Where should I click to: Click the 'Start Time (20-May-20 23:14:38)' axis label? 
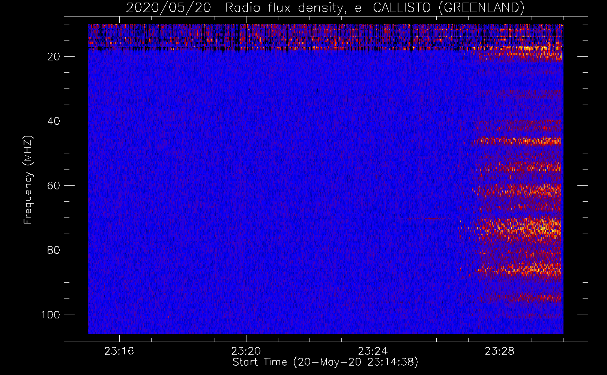[325, 362]
